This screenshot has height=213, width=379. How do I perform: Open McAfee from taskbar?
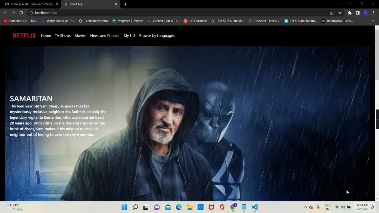click(211, 207)
